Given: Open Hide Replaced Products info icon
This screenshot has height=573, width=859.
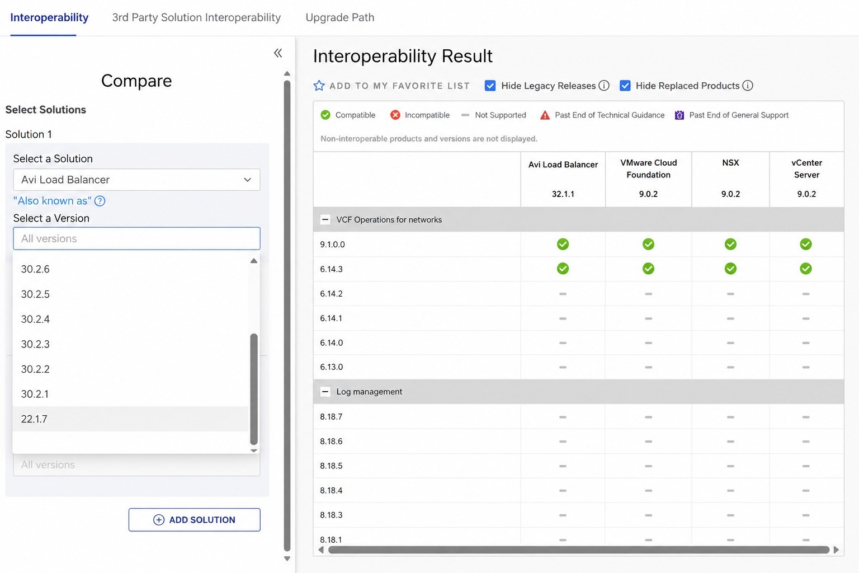Looking at the screenshot, I should pyautogui.click(x=748, y=86).
